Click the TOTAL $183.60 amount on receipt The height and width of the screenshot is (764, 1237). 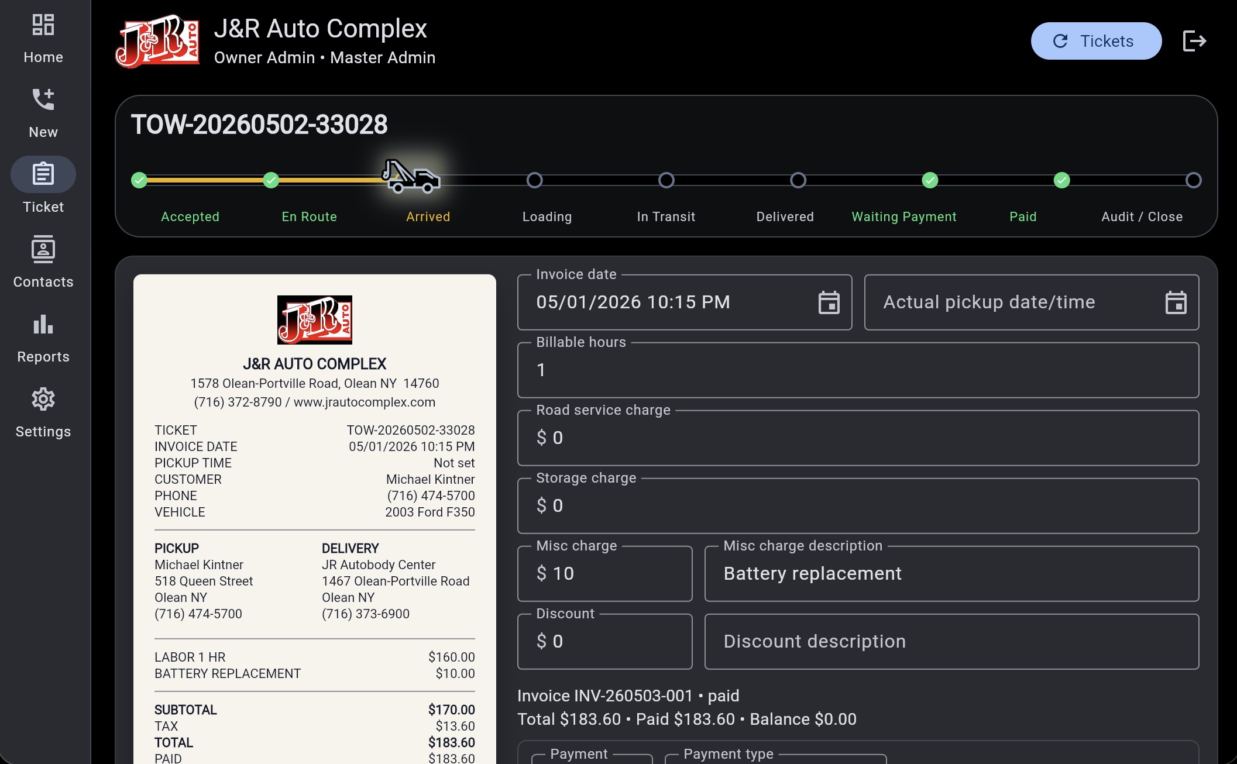click(452, 742)
